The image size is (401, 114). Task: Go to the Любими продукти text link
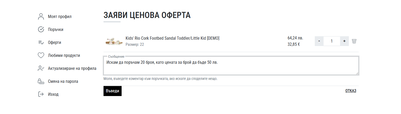[64, 55]
